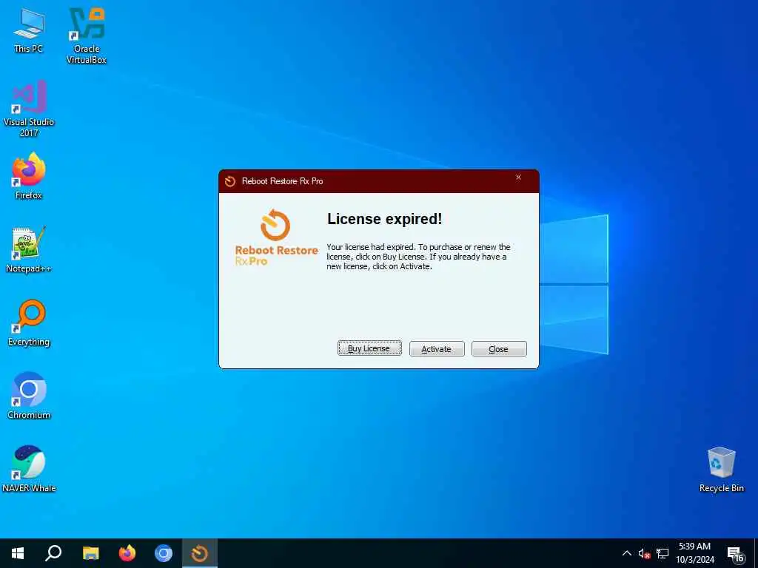Select Firefox desktop shortcut
Image resolution: width=758 pixels, height=568 pixels.
coord(29,176)
